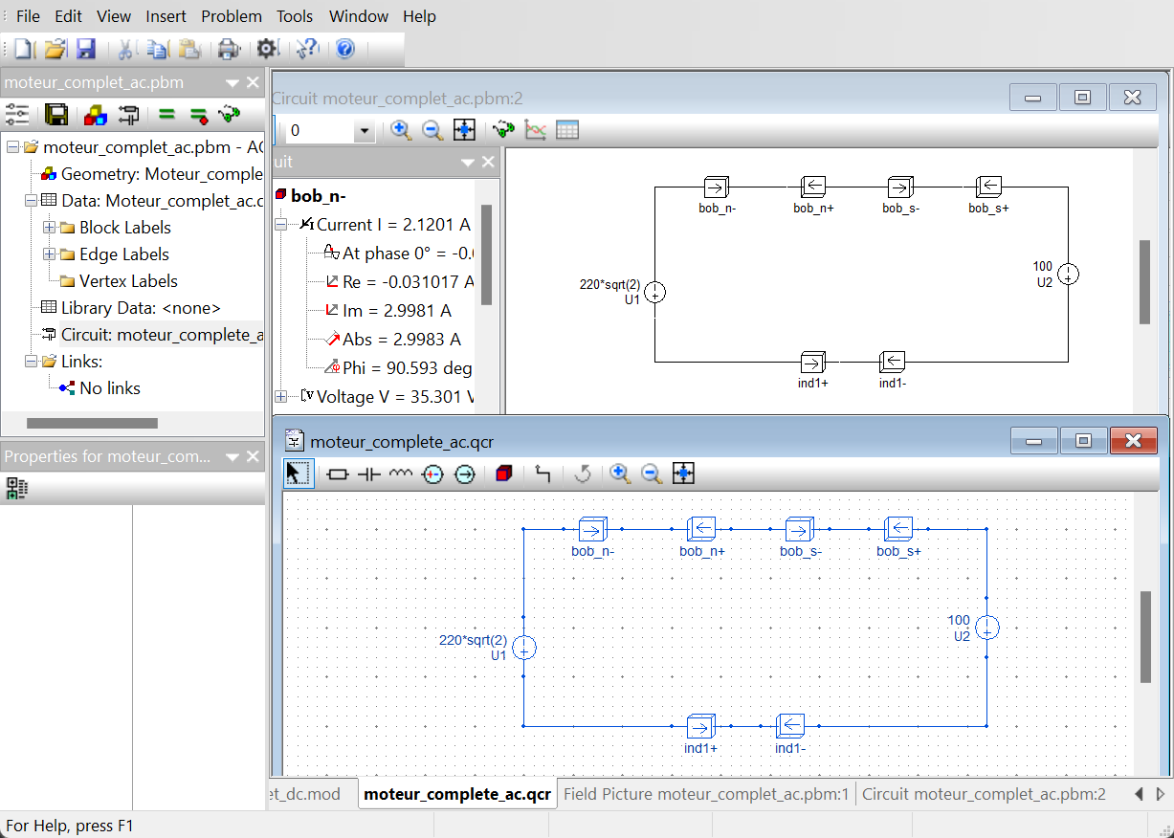1174x838 pixels.
Task: Click the printer icon in main toolbar
Action: coord(228,49)
